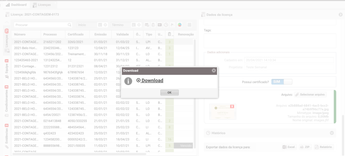Select row with certificado 123123
Viewport: 345px width, 156px height.
tap(102, 48)
